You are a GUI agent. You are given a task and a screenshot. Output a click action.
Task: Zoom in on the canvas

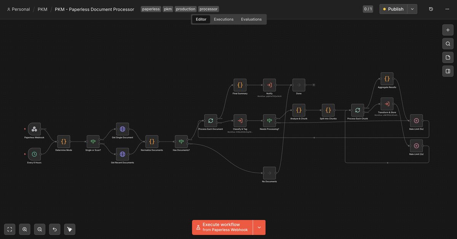click(x=24, y=229)
